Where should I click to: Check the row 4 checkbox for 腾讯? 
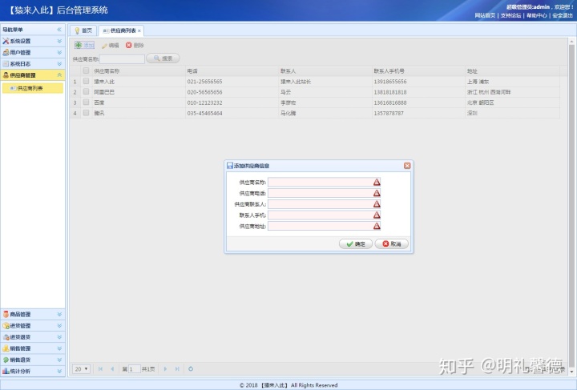tap(86, 113)
